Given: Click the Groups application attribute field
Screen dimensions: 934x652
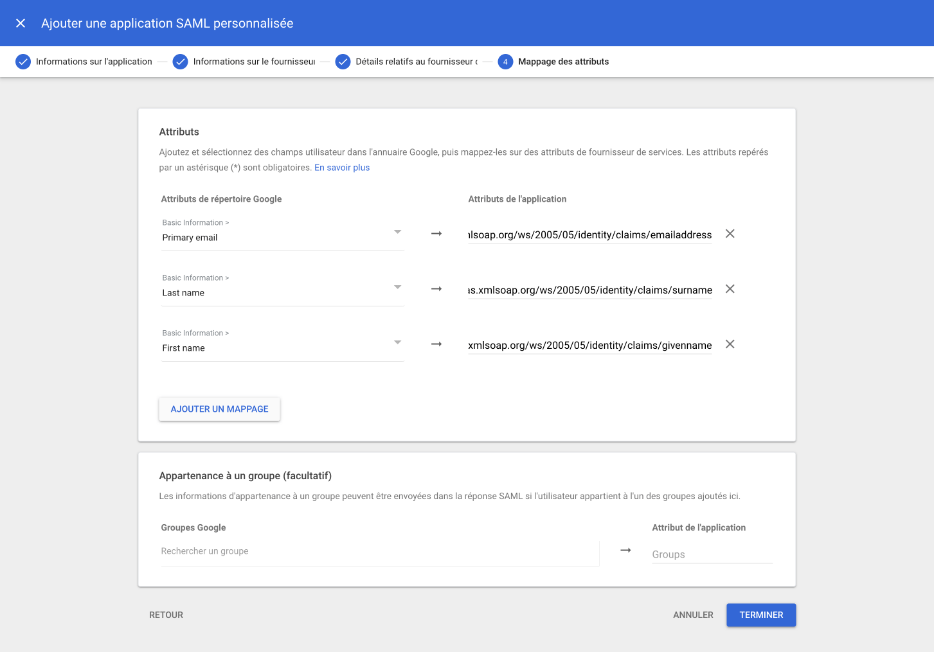Looking at the screenshot, I should pyautogui.click(x=712, y=554).
